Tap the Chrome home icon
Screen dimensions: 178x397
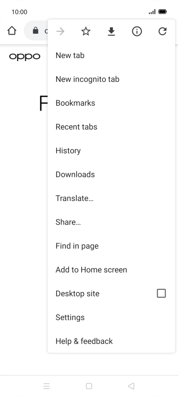[x=12, y=31]
